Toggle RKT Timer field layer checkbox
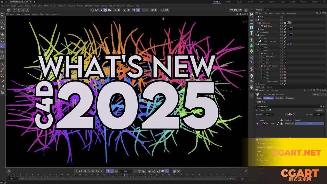Screen dimensions: 327x184 point(258,123)
